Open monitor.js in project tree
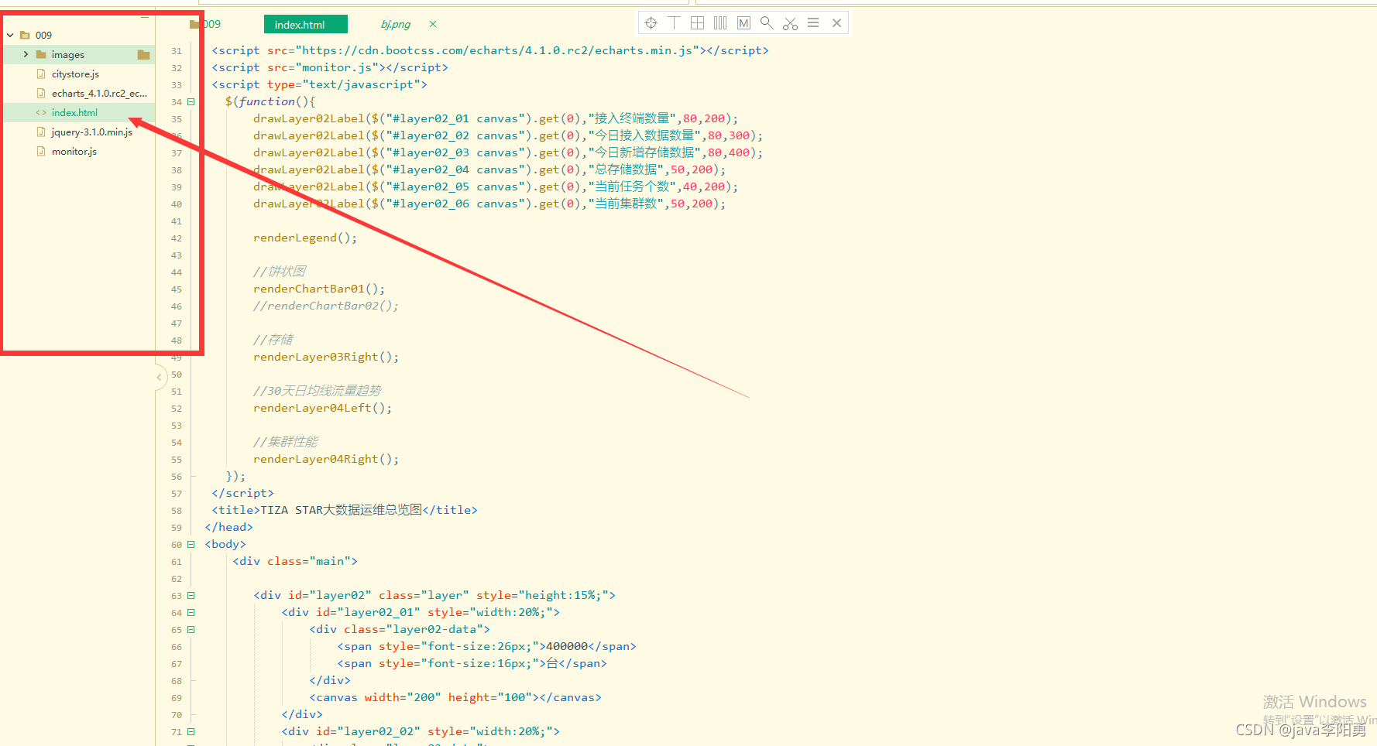 (x=74, y=152)
